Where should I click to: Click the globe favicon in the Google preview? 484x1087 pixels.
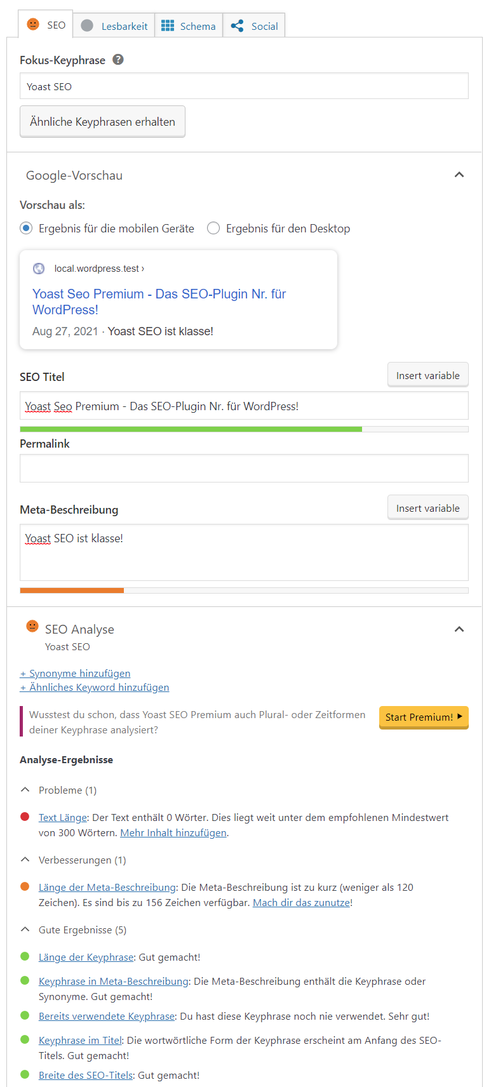[x=39, y=268]
